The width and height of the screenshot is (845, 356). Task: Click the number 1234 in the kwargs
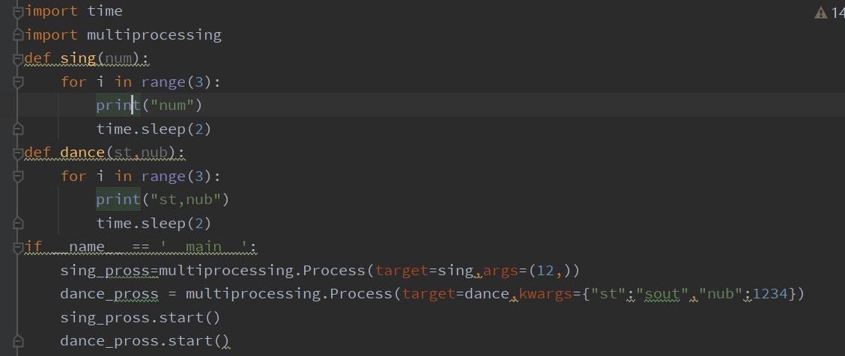(770, 294)
